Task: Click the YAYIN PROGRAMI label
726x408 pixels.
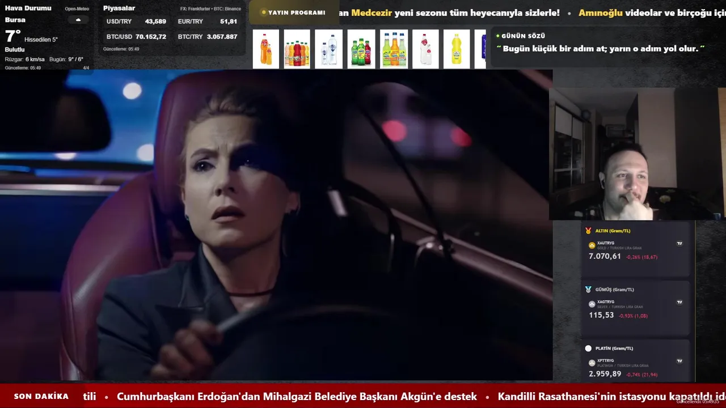Action: click(x=297, y=12)
